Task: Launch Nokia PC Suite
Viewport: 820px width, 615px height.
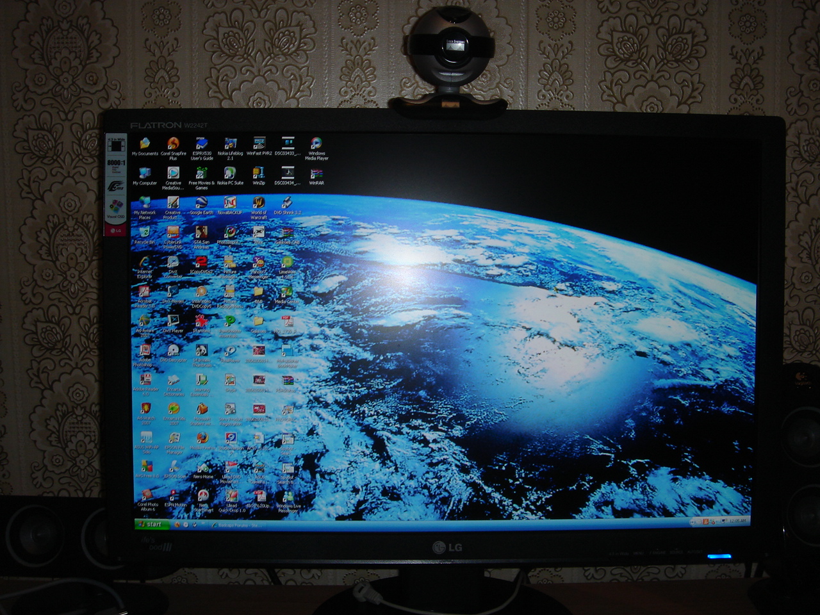Action: (230, 176)
